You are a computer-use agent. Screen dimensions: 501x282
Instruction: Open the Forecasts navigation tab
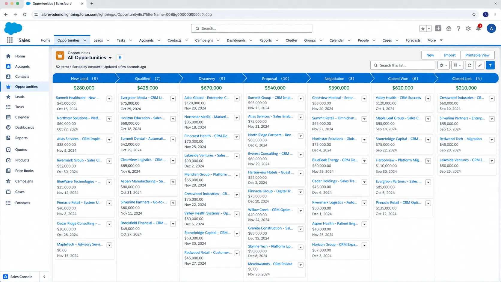[x=413, y=40]
